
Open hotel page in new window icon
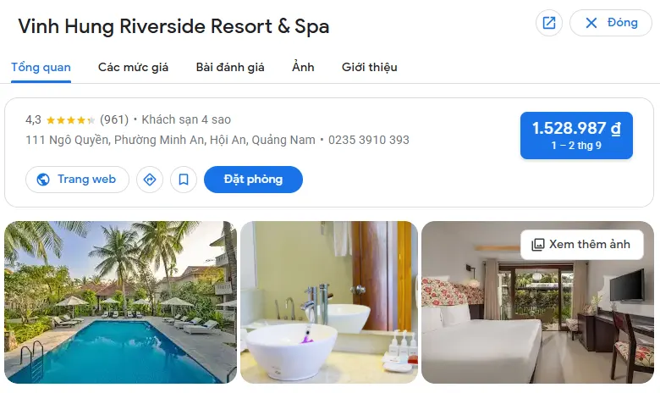(x=549, y=23)
